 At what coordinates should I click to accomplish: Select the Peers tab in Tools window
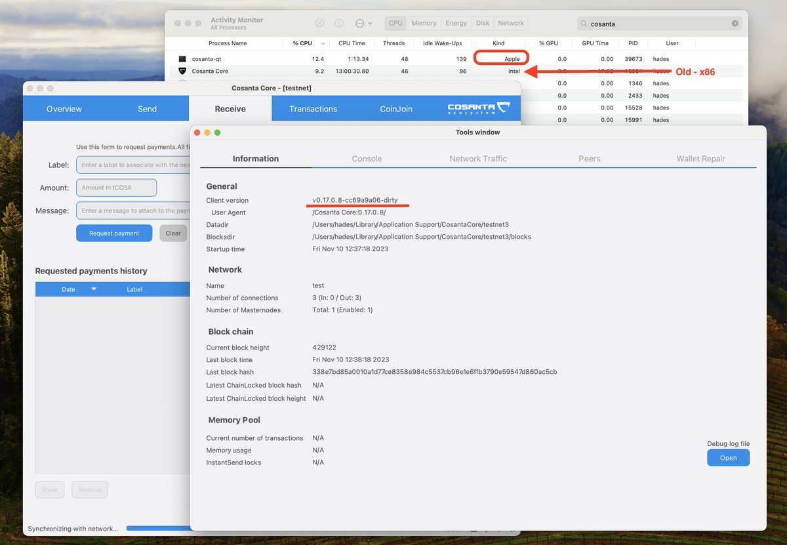pos(590,159)
